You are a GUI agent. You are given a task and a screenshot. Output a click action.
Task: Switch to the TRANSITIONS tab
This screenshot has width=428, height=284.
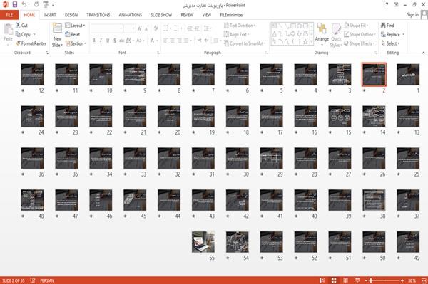98,15
